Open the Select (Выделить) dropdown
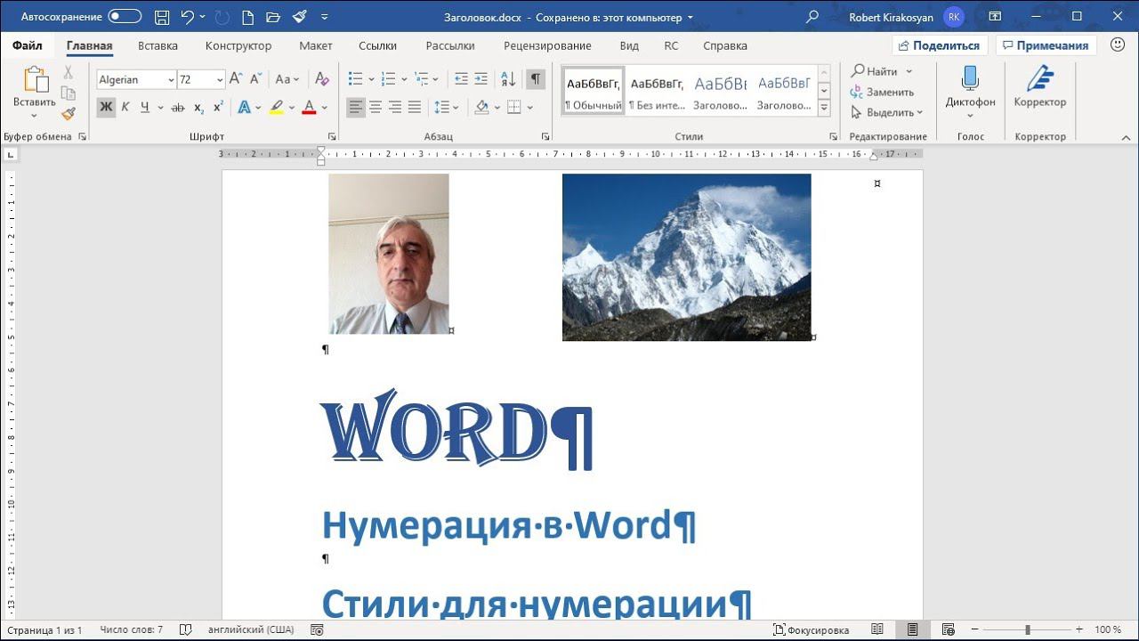1139x641 pixels. tap(887, 112)
